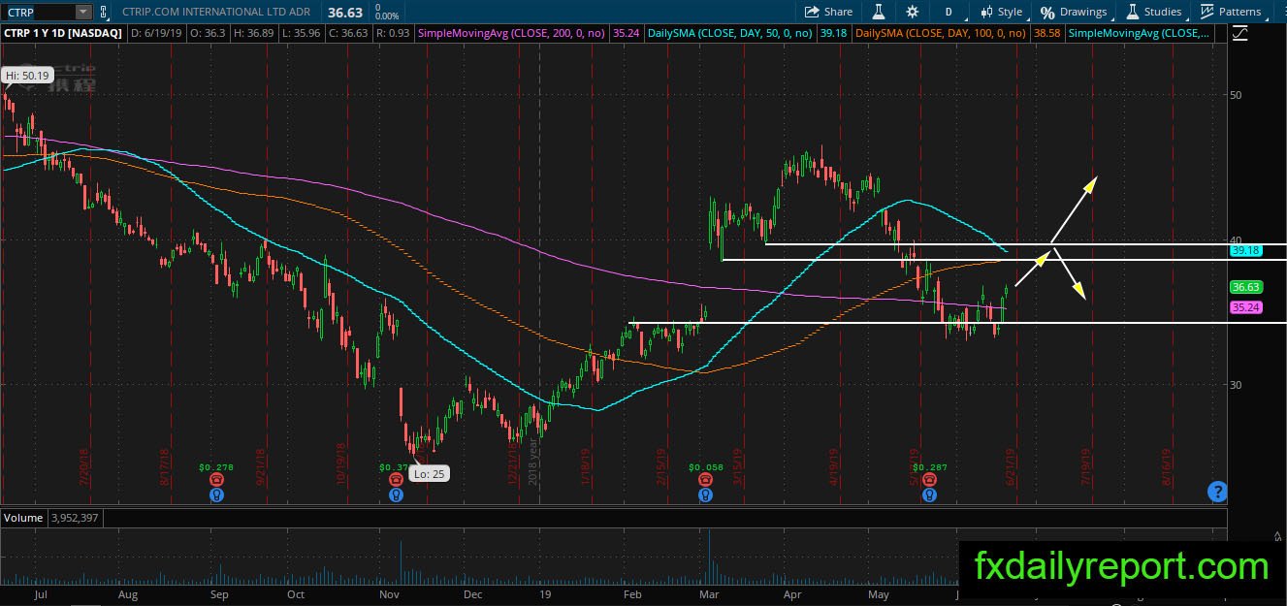
Task: Click the Volume study label
Action: (23, 518)
